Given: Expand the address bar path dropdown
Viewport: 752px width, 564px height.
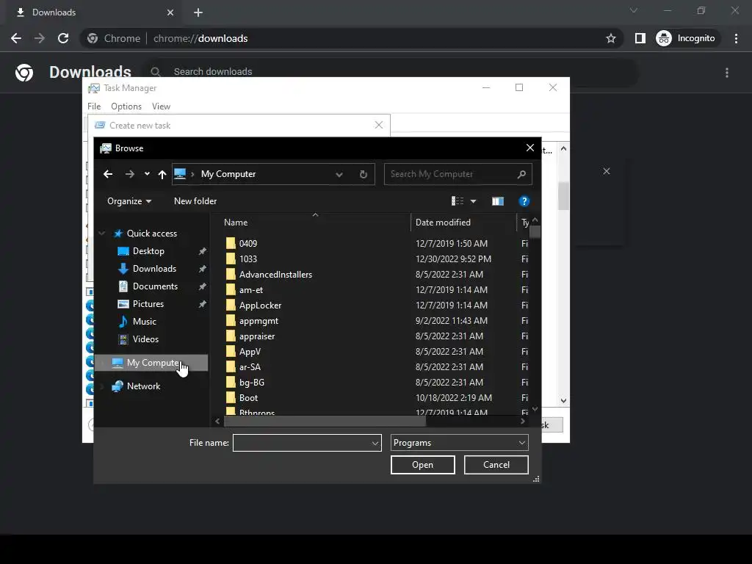Looking at the screenshot, I should (339, 175).
